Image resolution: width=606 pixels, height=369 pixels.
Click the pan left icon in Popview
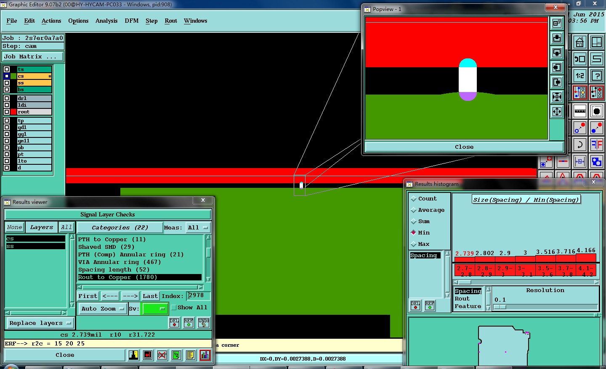pos(557,67)
